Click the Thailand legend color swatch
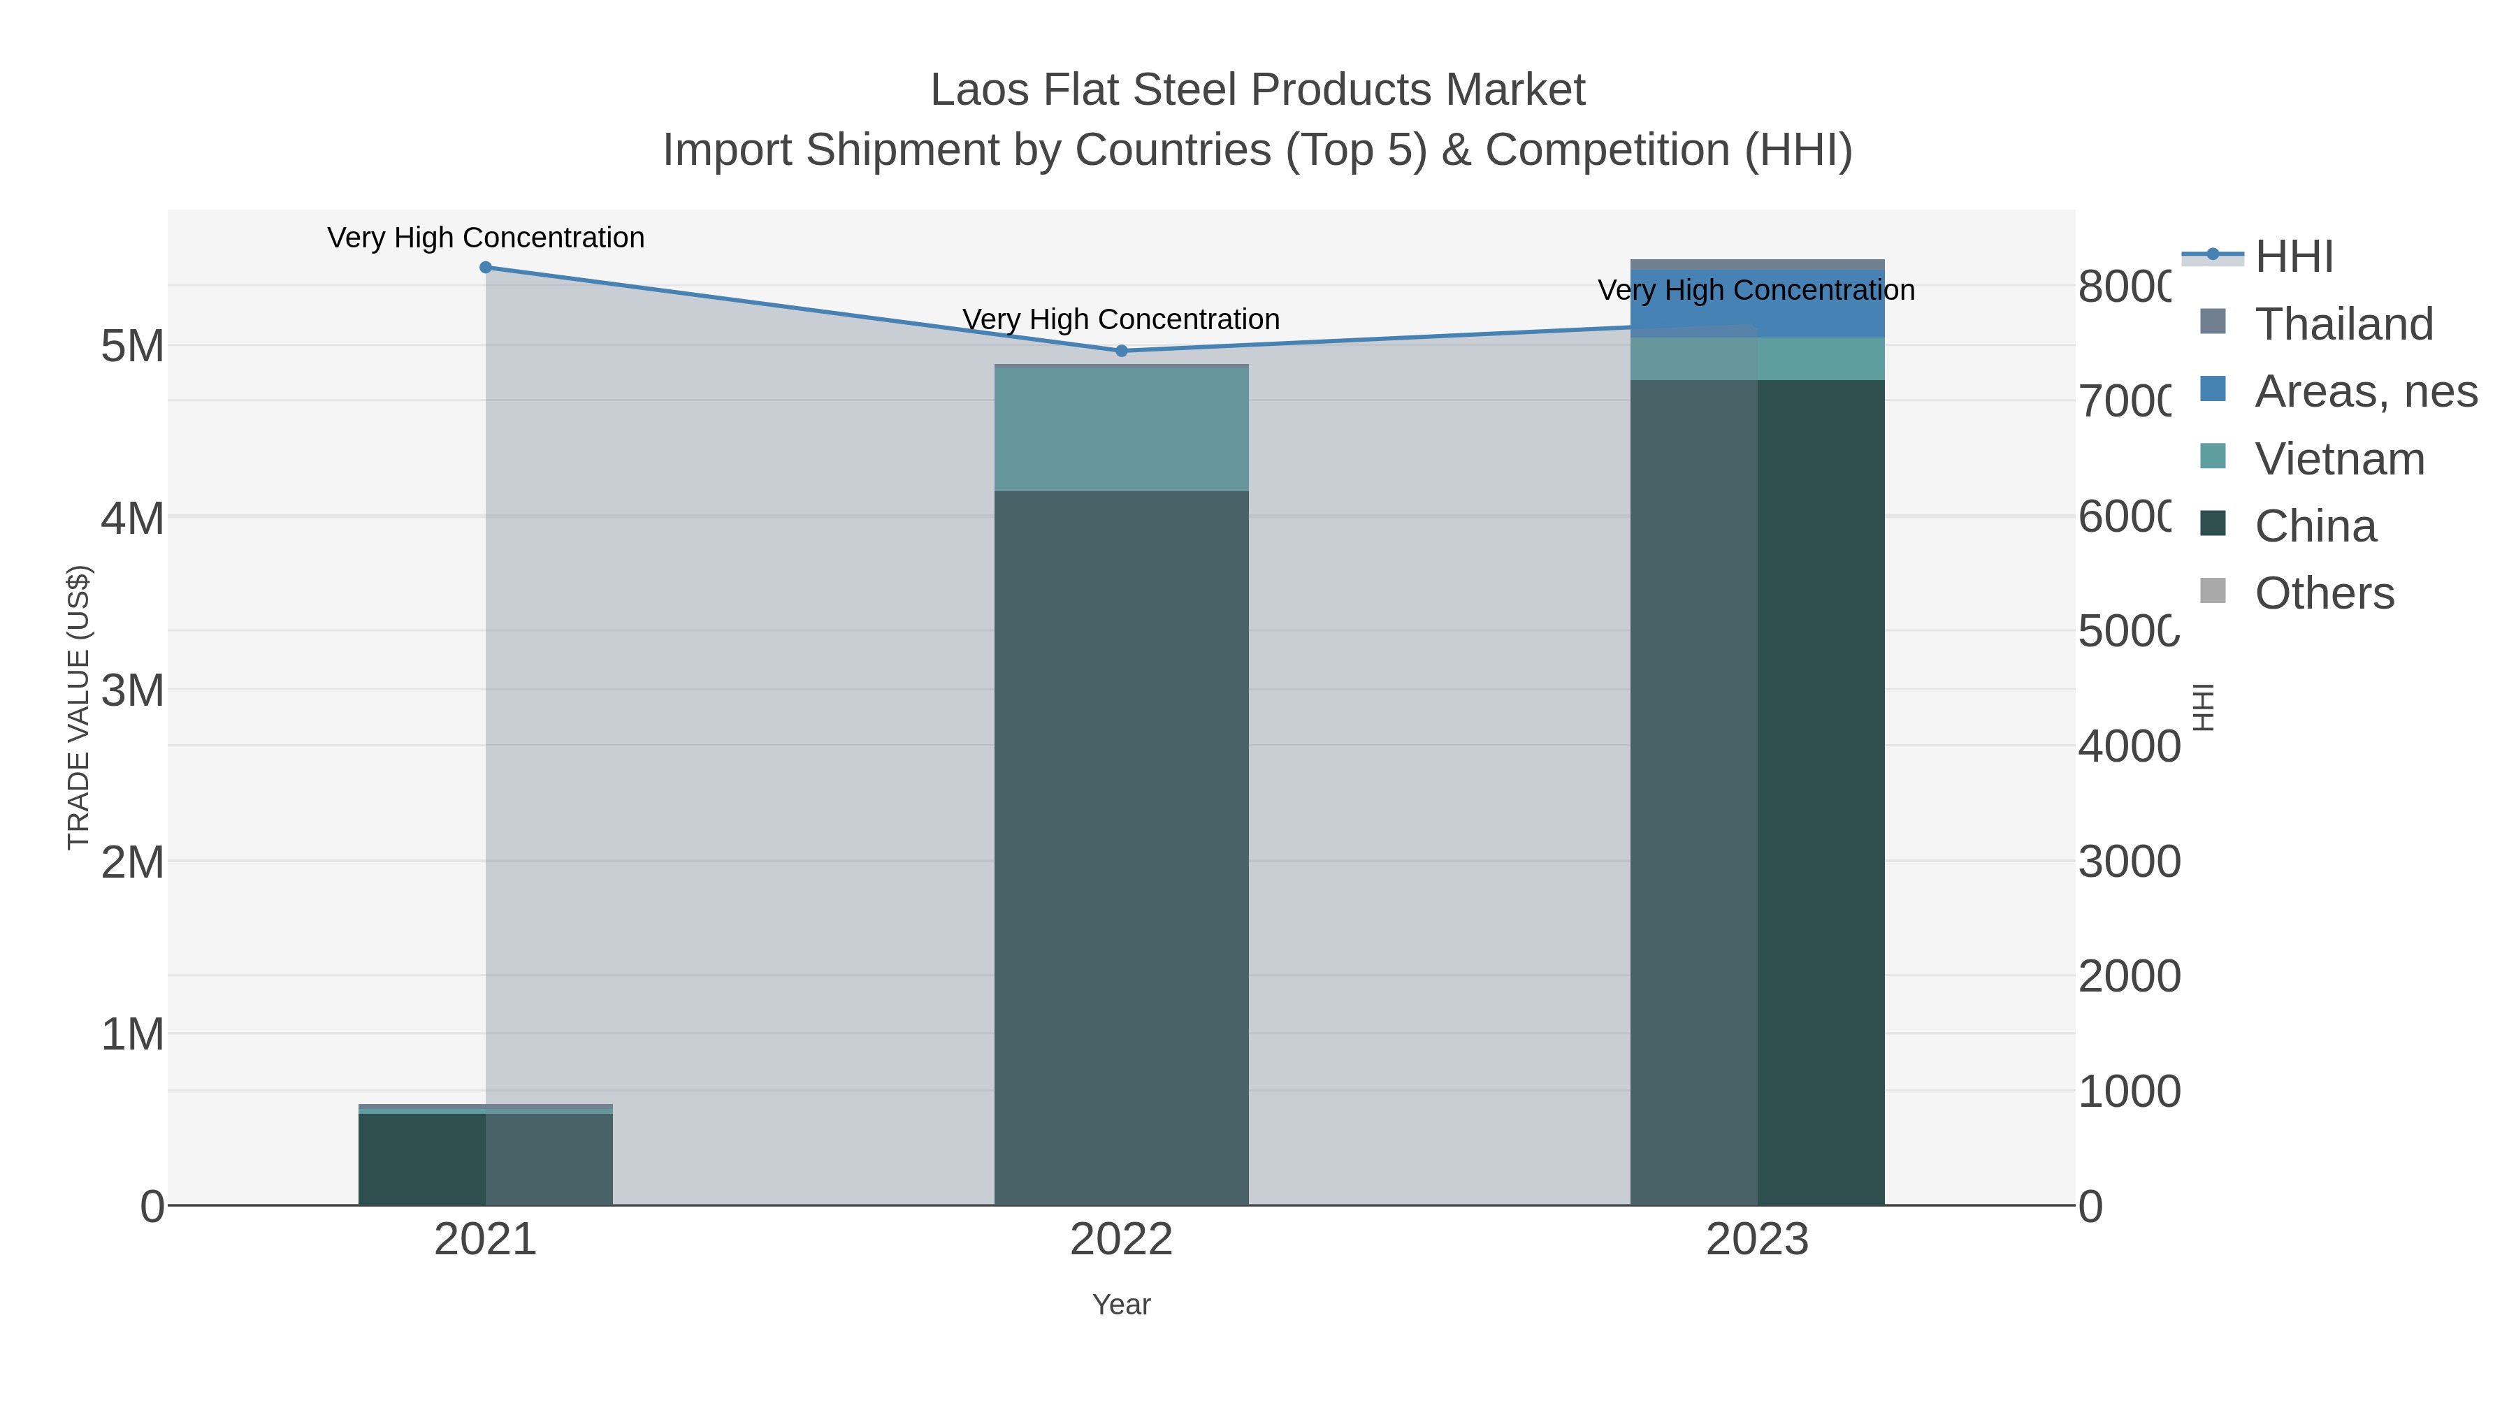 (2213, 321)
